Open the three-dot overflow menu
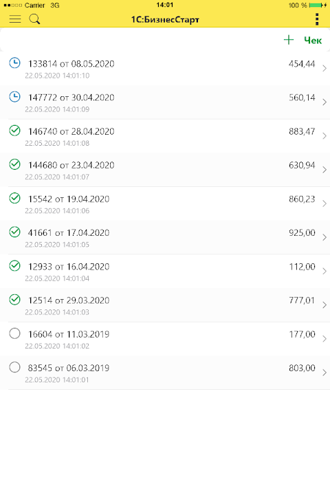This screenshot has height=497, width=330. point(317,19)
